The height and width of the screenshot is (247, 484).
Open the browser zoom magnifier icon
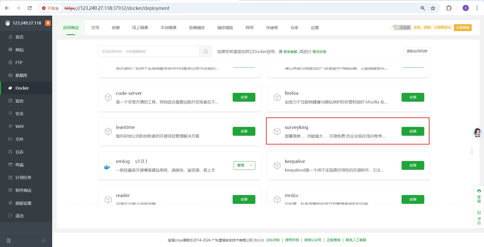(x=423, y=8)
